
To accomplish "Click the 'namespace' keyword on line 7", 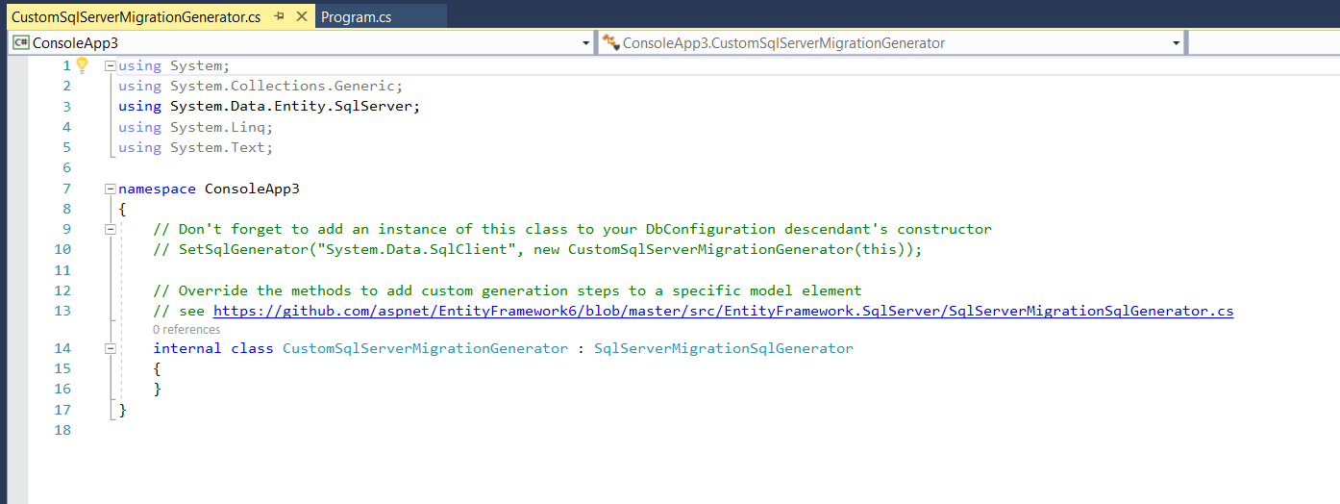I will coord(157,189).
